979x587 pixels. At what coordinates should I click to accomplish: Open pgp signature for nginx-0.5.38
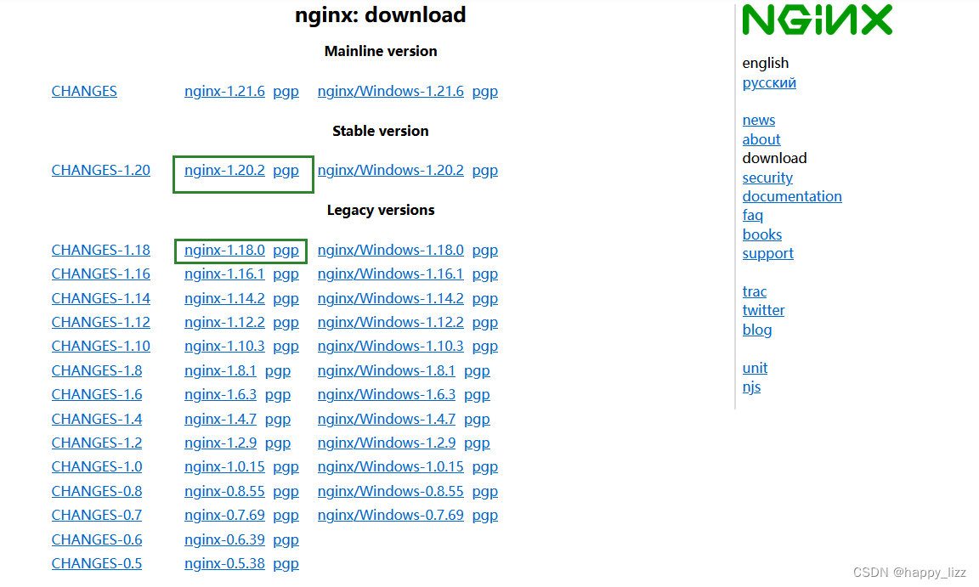pos(286,563)
